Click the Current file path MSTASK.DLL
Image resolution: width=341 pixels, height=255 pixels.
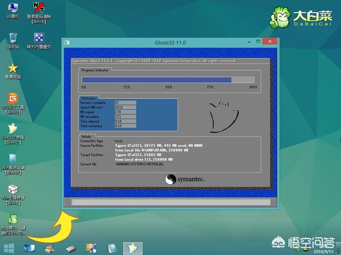coord(140,164)
